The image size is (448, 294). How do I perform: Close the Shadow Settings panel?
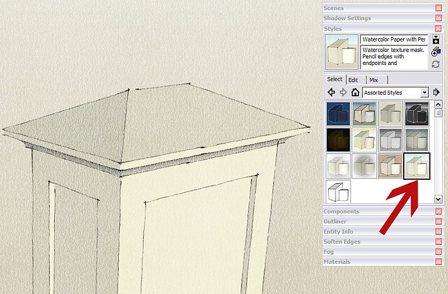438,18
